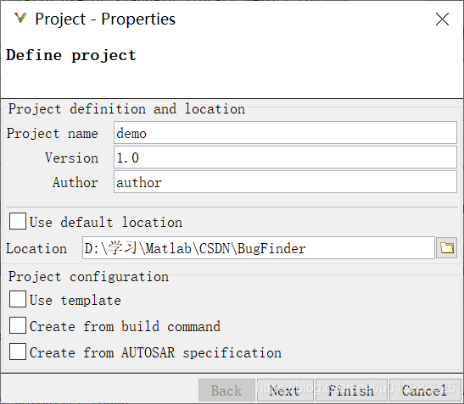
Task: Close the Project Properties dialog
Action: 443,19
